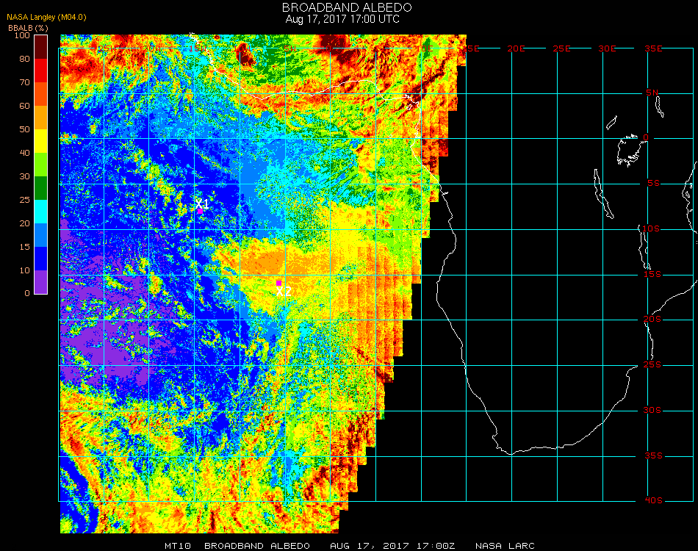Viewport: 698px width, 551px height.
Task: Click the 35E longitude label
Action: pyautogui.click(x=653, y=48)
